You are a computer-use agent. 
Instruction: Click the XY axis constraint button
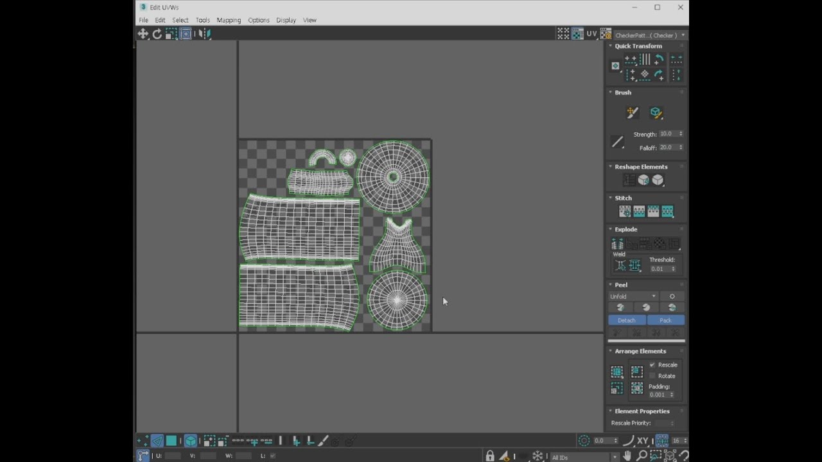(642, 441)
